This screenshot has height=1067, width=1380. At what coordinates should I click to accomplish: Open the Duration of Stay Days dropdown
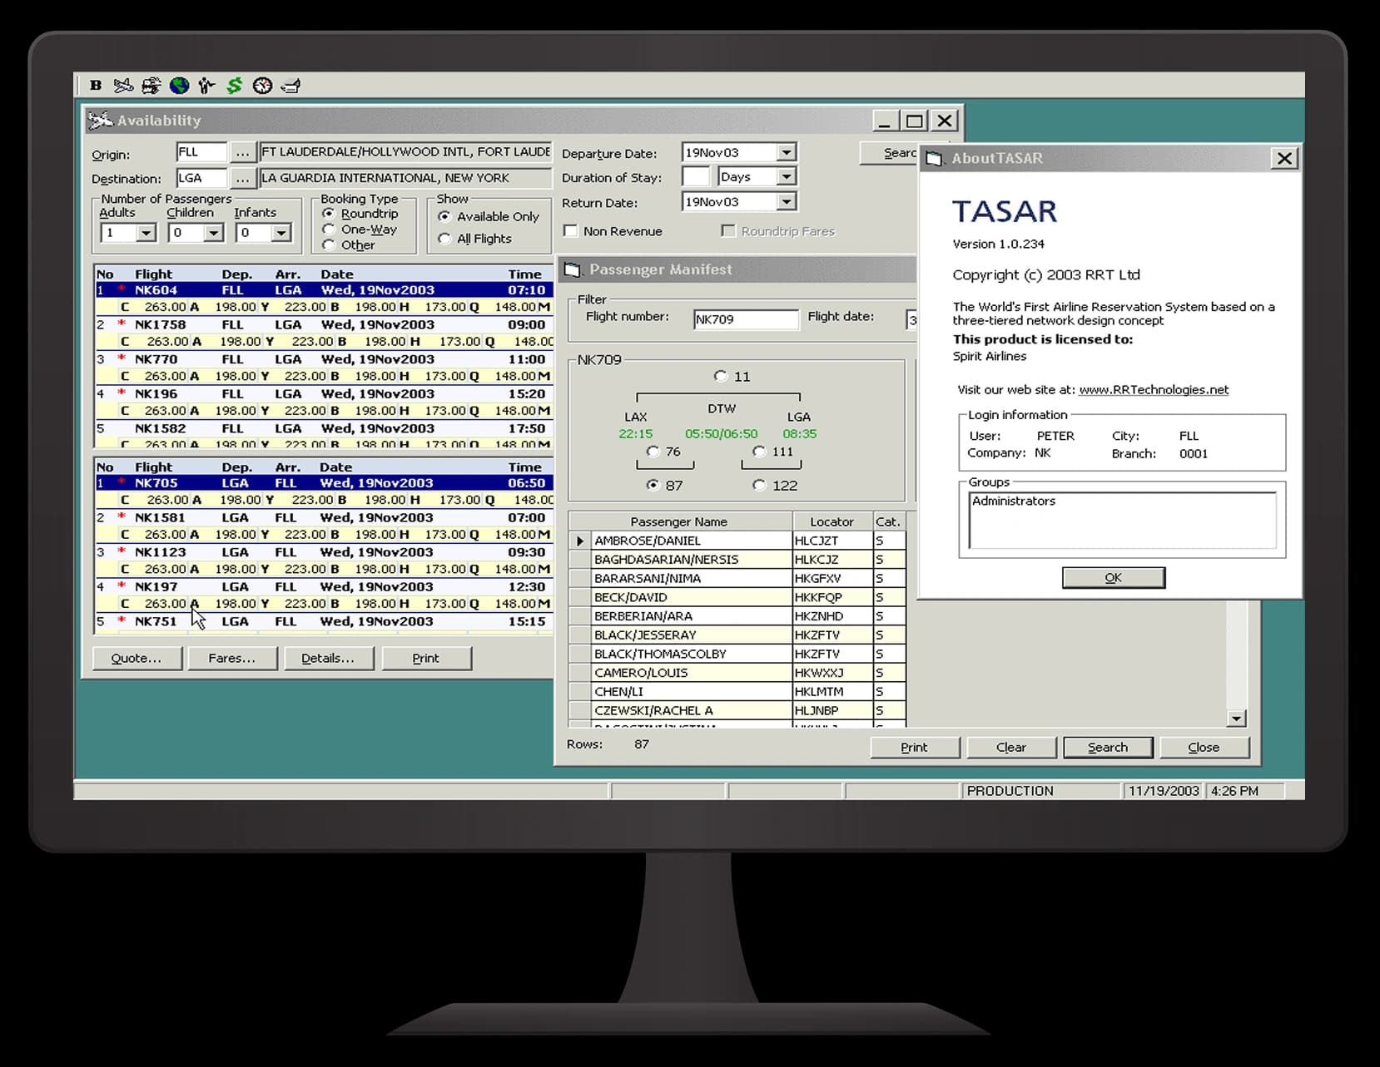(786, 177)
